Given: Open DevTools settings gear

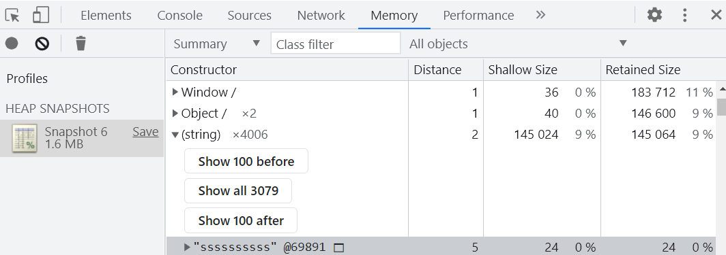Looking at the screenshot, I should 654,15.
